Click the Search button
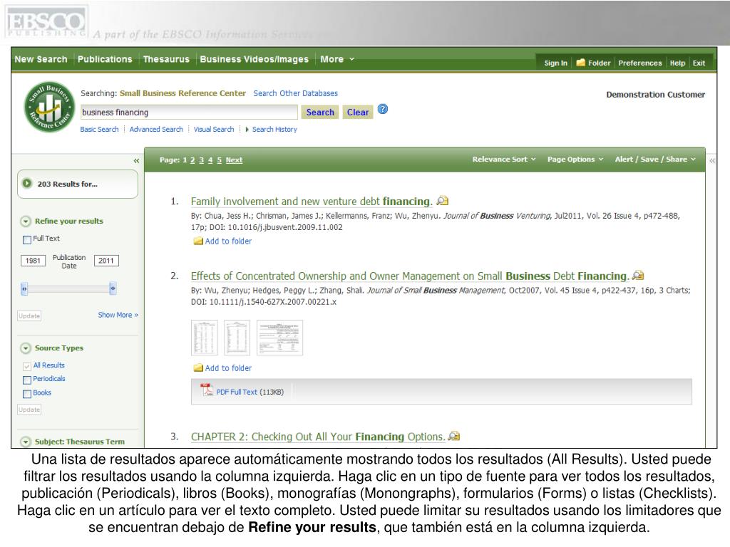The height and width of the screenshot is (547, 730). pyautogui.click(x=320, y=112)
